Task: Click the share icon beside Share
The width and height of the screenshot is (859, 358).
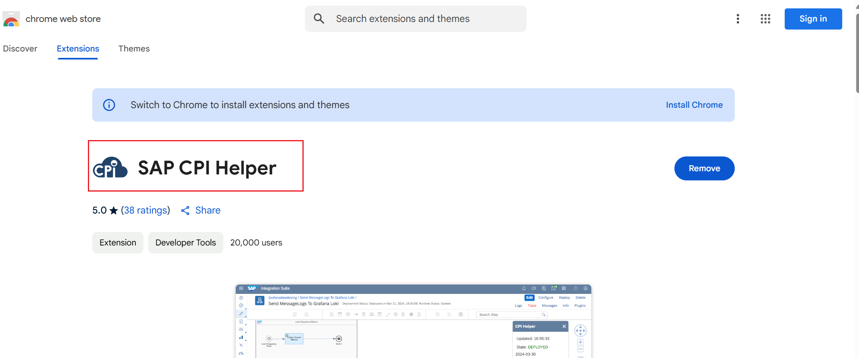Action: [185, 210]
